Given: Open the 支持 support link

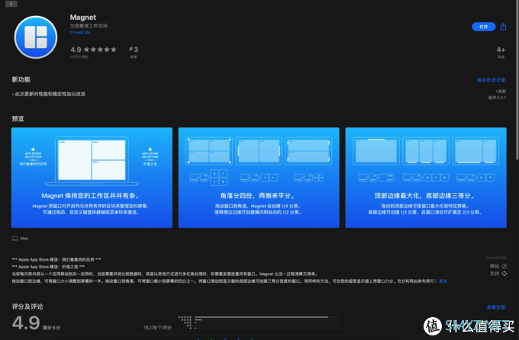Looking at the screenshot, I should pos(498,274).
